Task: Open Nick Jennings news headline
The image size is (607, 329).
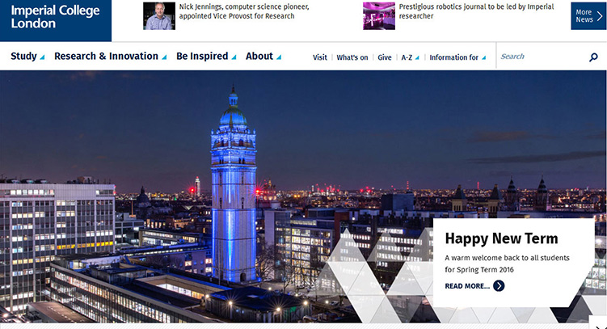Action: (x=243, y=11)
